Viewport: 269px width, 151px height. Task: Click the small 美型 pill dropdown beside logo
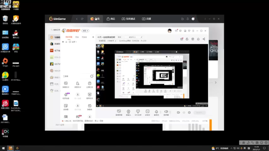pyautogui.click(x=85, y=31)
